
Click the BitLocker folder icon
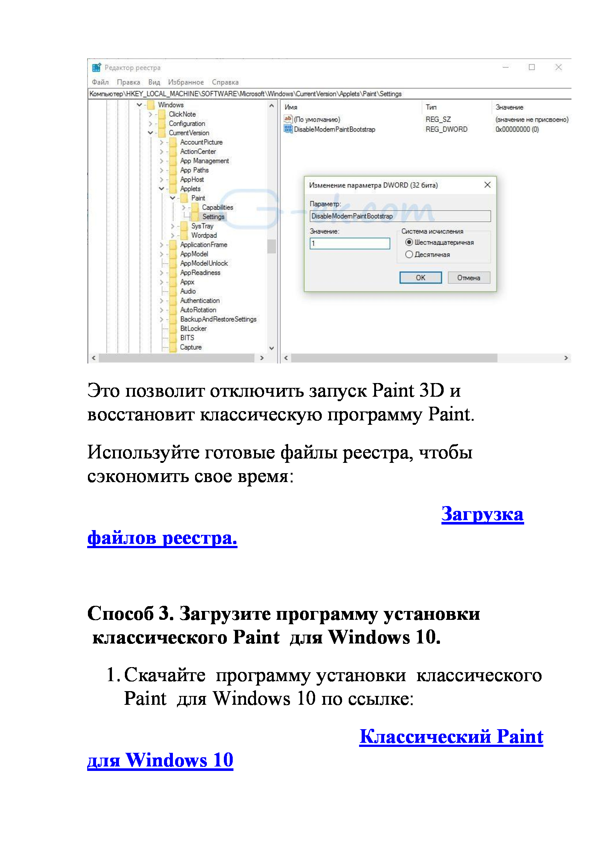(x=173, y=328)
